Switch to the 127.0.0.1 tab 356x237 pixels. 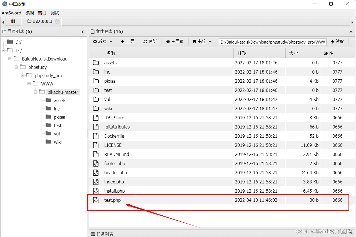tap(40, 21)
